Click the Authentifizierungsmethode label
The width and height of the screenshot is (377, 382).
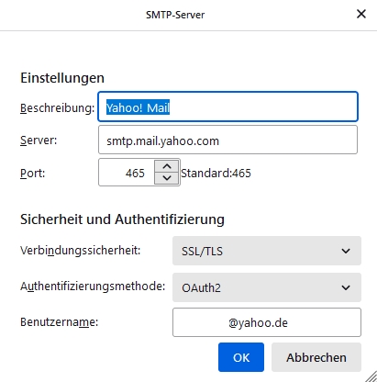click(93, 286)
